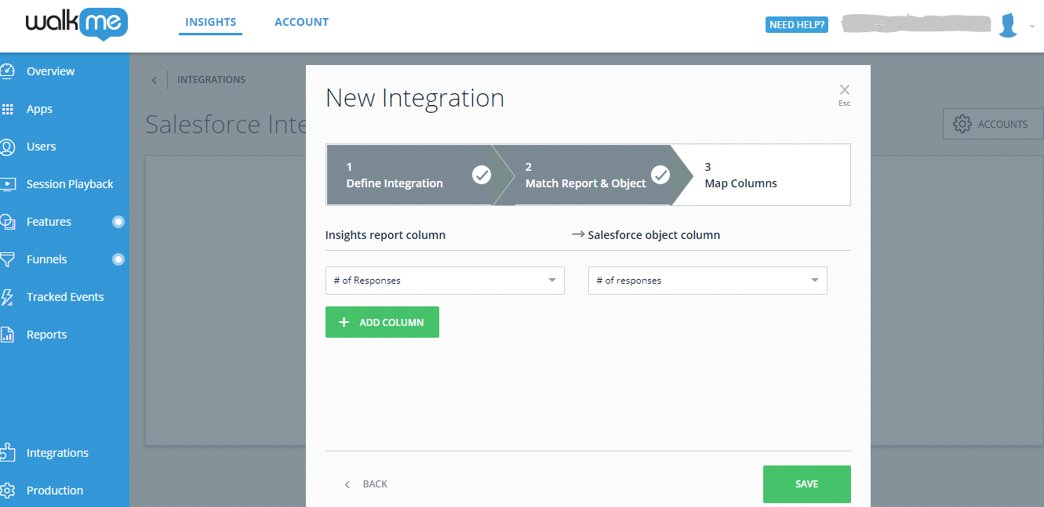
Task: Expand the user account dropdown arrow
Action: coord(1031,26)
